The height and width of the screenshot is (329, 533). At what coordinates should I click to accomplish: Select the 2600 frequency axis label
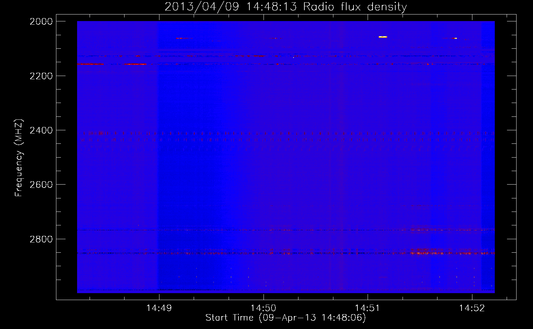tap(41, 185)
